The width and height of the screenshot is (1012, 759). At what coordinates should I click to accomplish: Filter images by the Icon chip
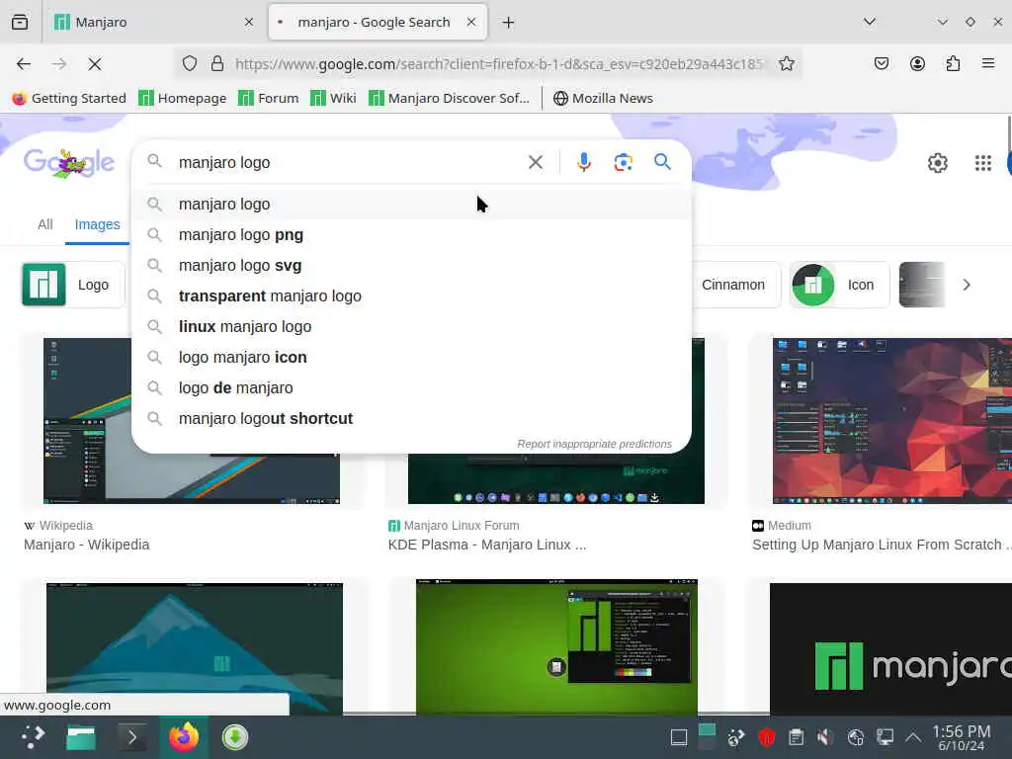pos(840,285)
